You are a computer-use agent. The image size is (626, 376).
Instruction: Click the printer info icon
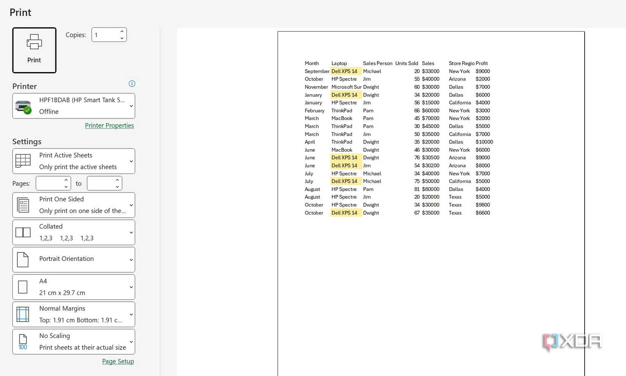point(132,84)
